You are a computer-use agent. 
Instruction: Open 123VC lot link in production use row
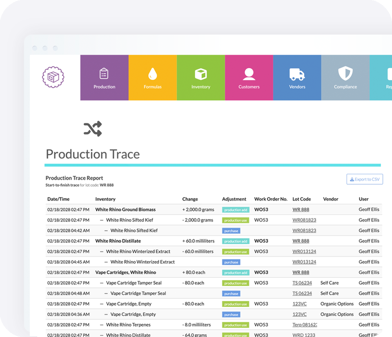click(299, 304)
